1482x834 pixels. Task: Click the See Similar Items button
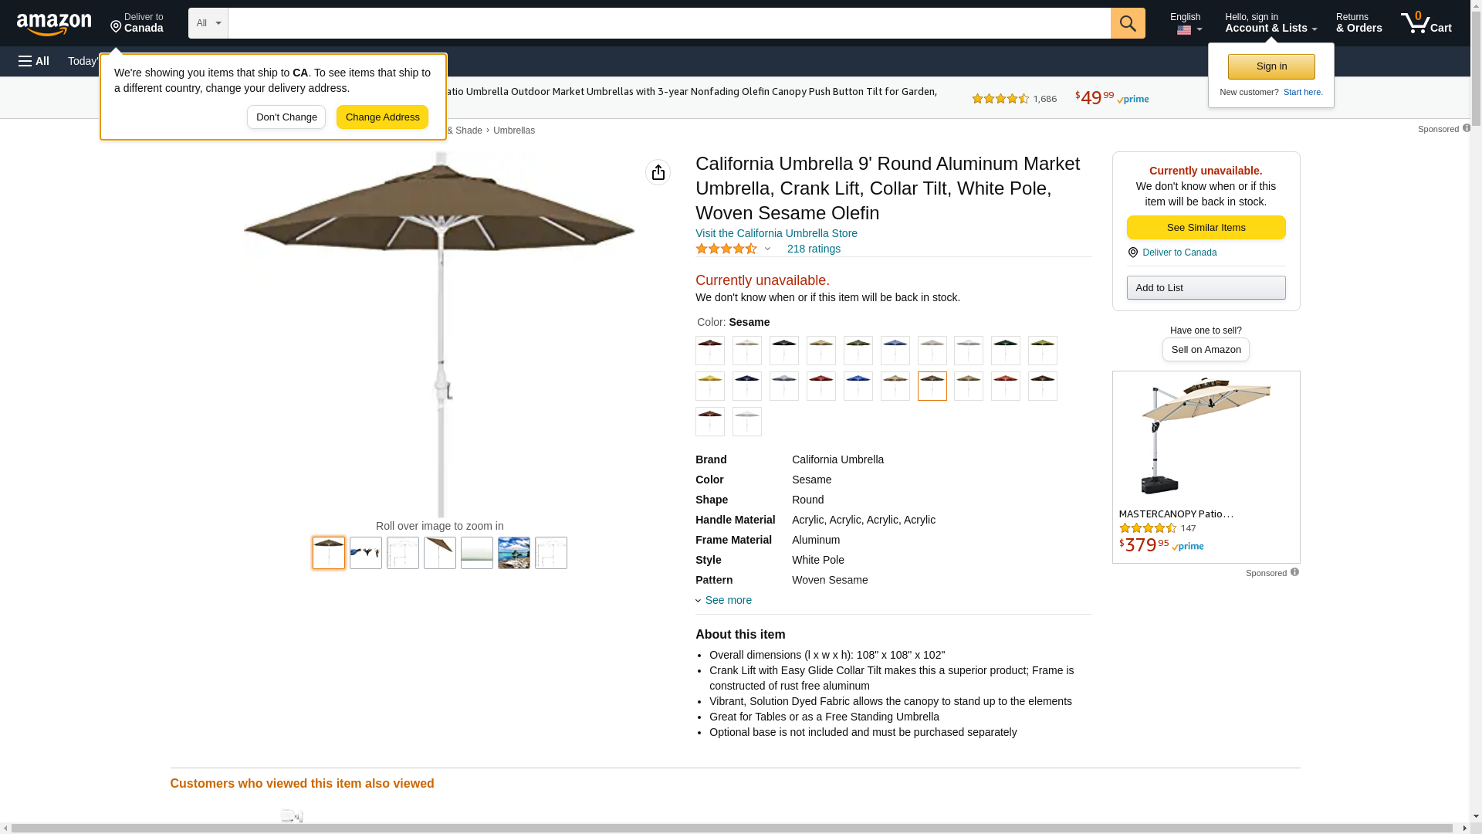coord(1206,227)
